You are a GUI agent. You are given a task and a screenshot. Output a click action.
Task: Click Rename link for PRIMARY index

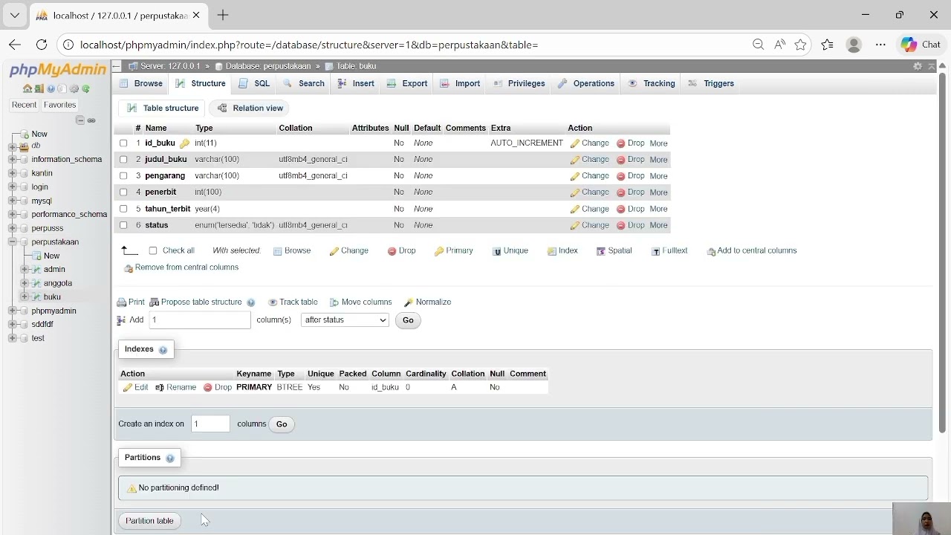click(x=176, y=388)
